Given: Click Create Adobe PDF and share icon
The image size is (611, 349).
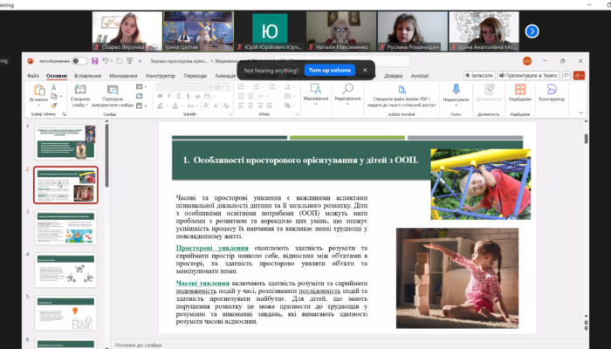Looking at the screenshot, I should coord(402,89).
